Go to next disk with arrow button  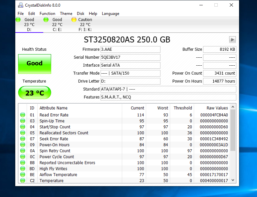pyautogui.click(x=232, y=39)
